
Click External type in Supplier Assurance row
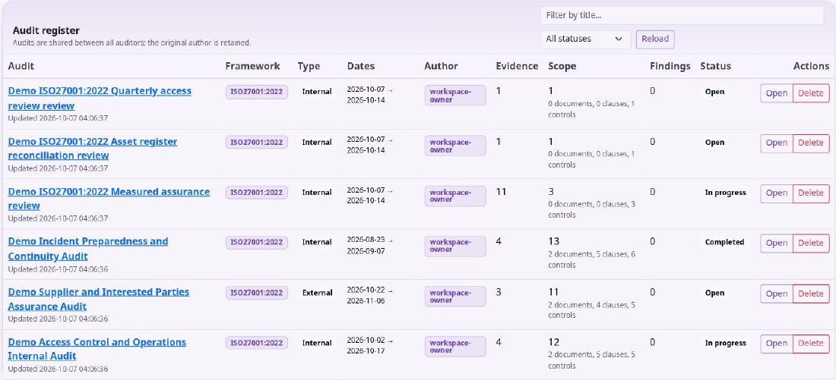tap(317, 293)
